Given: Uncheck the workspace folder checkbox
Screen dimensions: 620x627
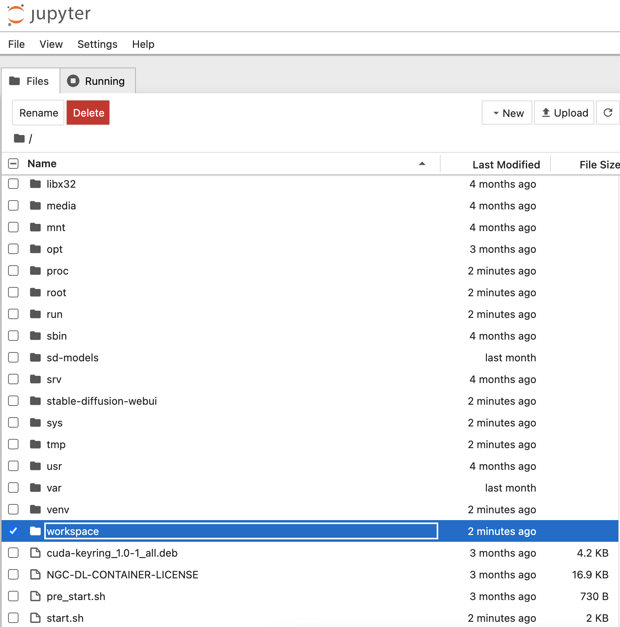Looking at the screenshot, I should click(13, 531).
